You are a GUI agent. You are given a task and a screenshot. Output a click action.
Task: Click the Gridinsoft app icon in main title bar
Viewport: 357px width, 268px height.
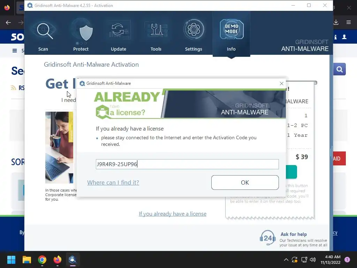coord(30,5)
